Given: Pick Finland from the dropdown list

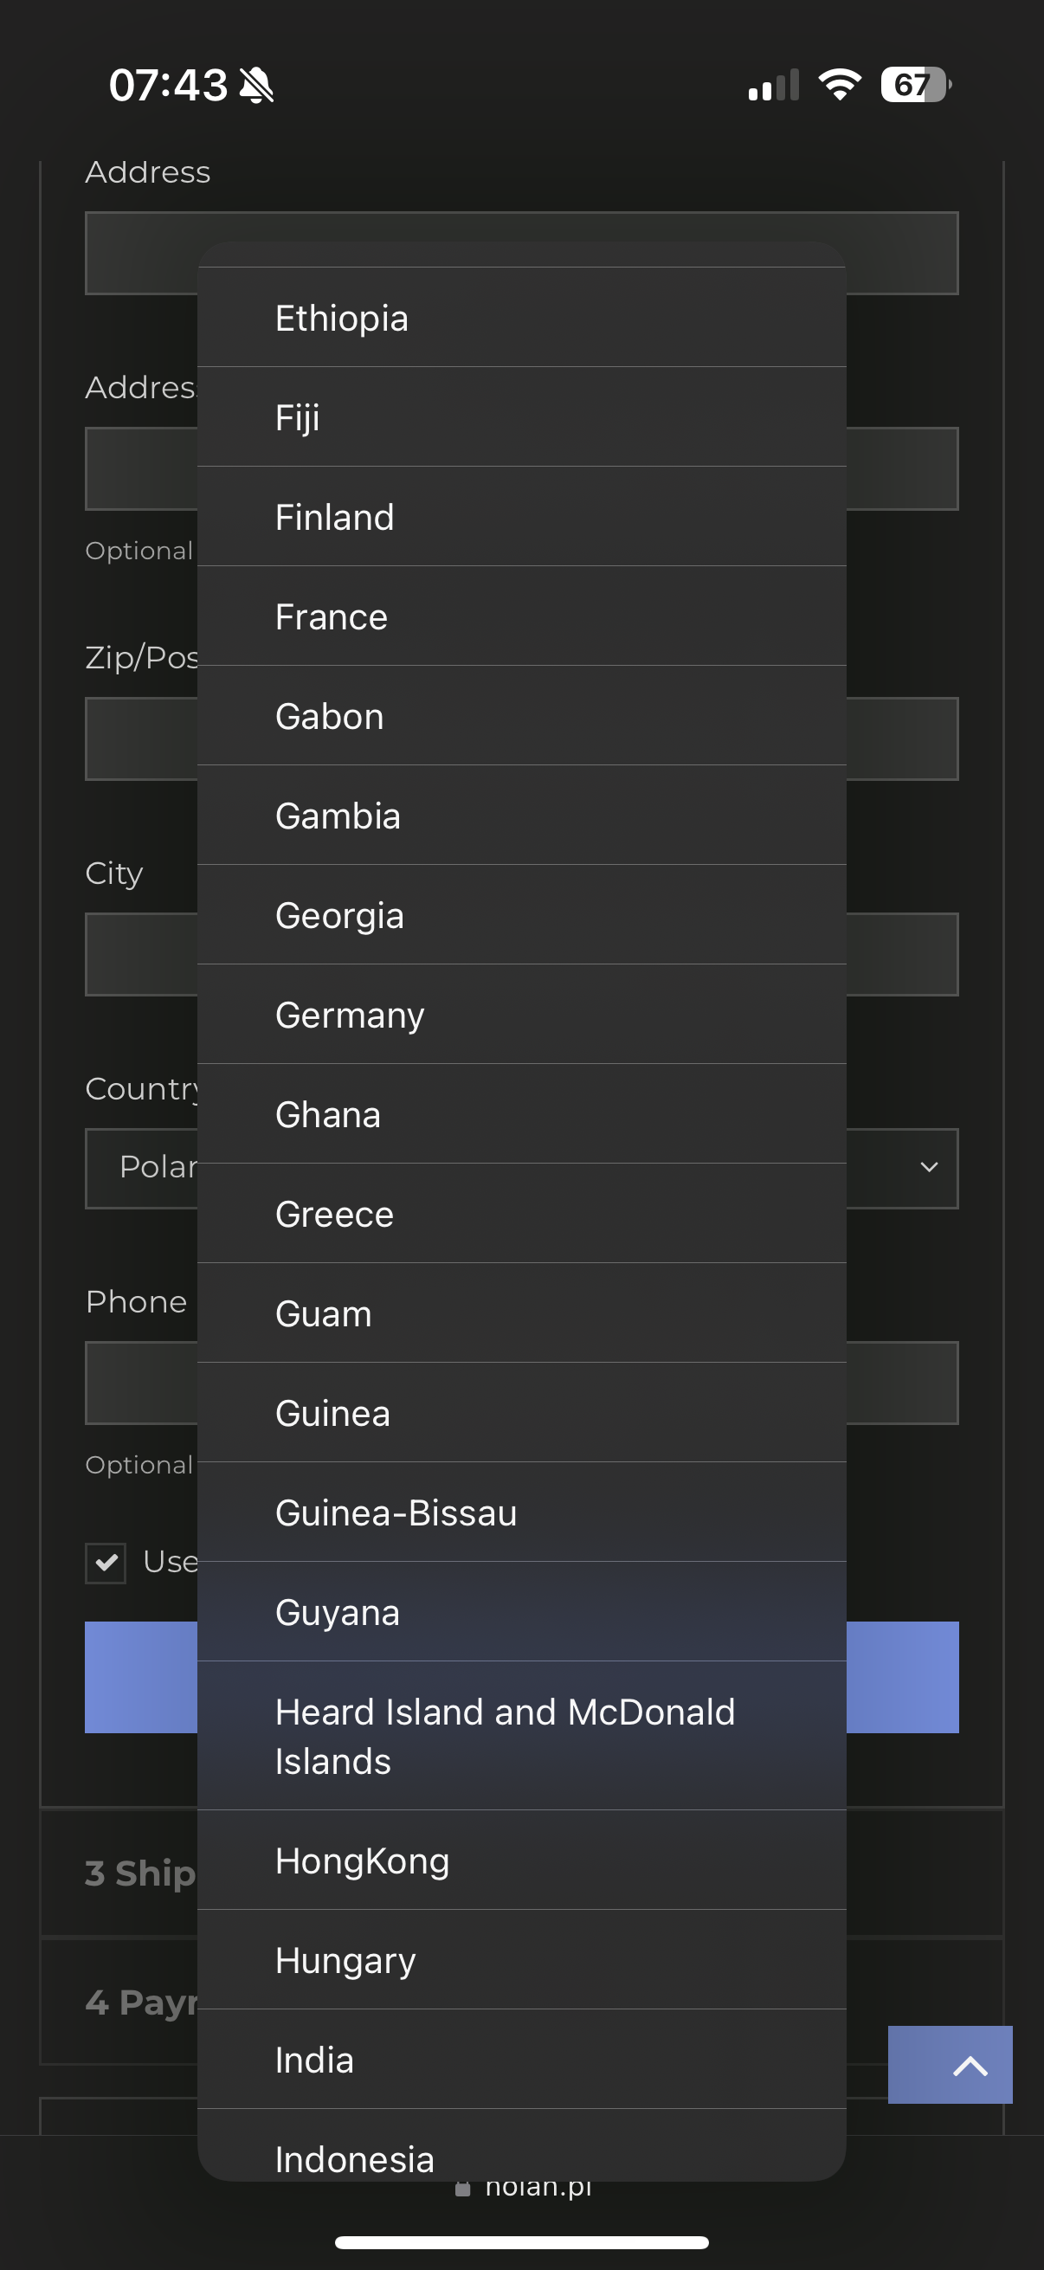Looking at the screenshot, I should coord(519,517).
